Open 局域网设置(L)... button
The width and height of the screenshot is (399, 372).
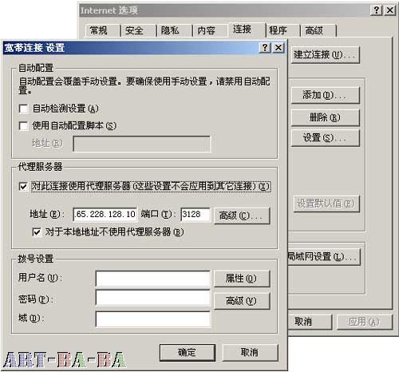click(324, 257)
